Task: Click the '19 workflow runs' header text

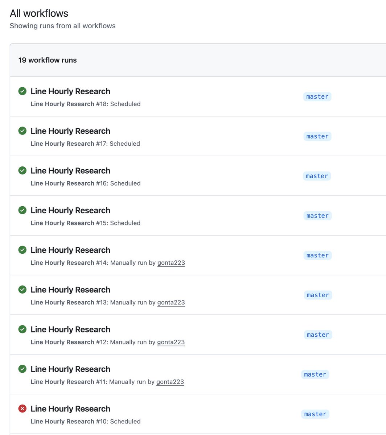Action: pyautogui.click(x=48, y=60)
